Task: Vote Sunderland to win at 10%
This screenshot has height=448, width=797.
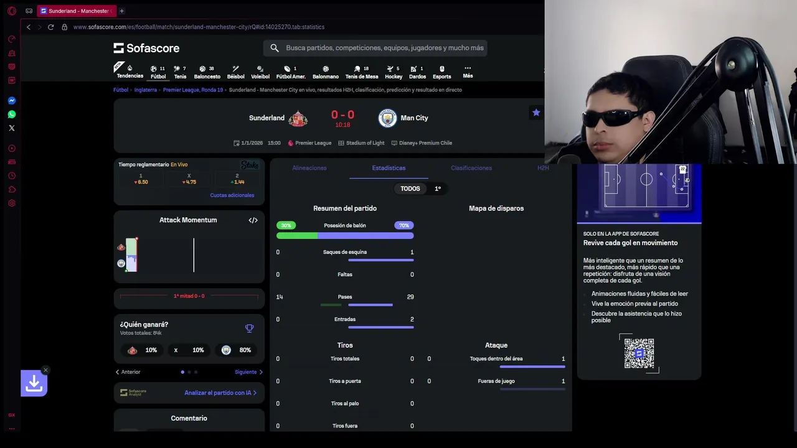Action: tap(142, 350)
